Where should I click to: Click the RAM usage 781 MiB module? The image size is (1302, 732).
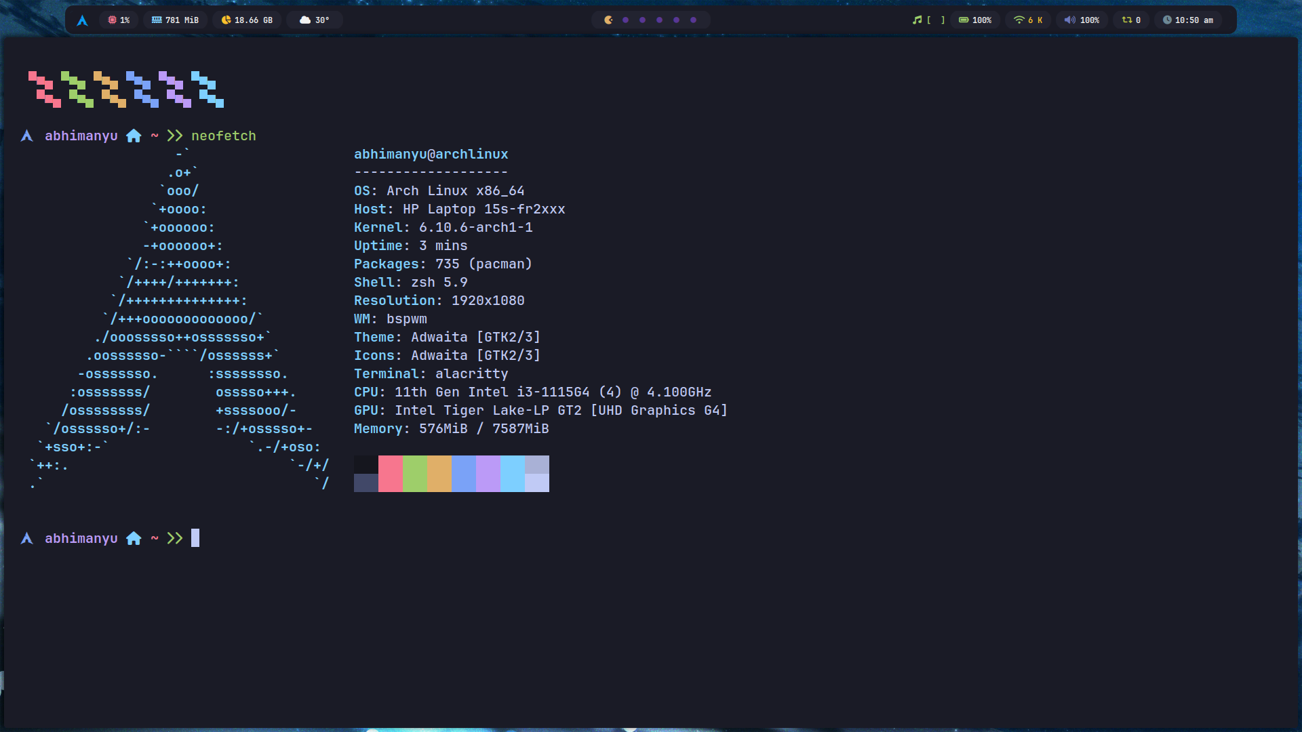pyautogui.click(x=175, y=20)
